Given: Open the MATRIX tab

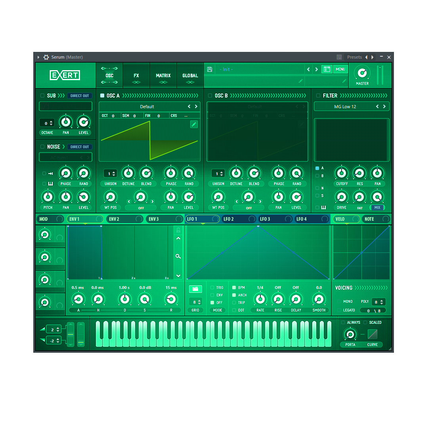Looking at the screenshot, I should coord(163,76).
